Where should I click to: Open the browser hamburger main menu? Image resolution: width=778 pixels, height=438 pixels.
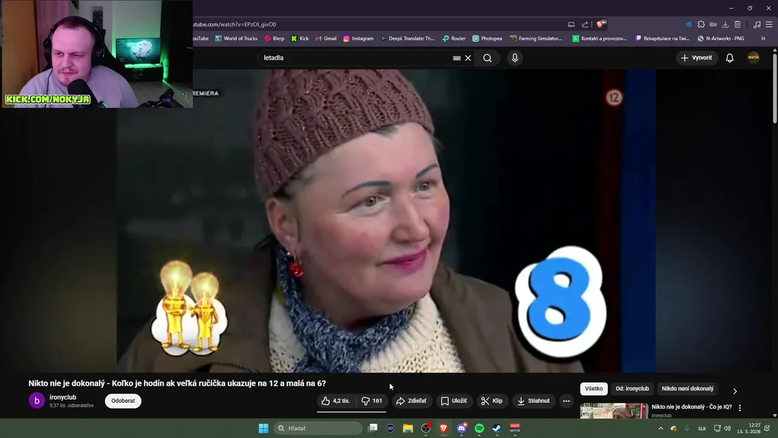pos(769,24)
